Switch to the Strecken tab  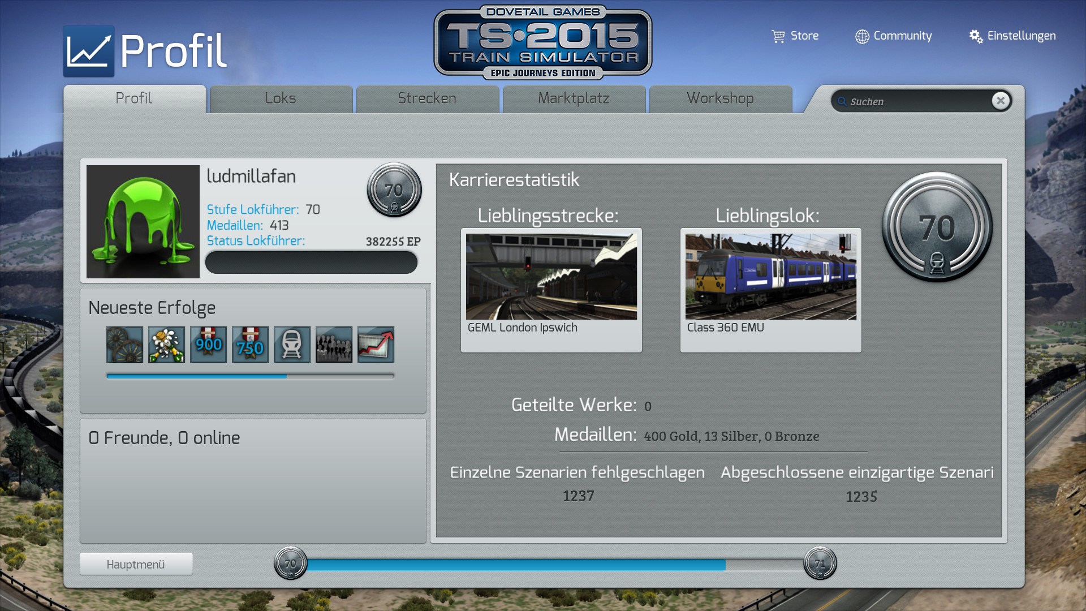tap(427, 98)
